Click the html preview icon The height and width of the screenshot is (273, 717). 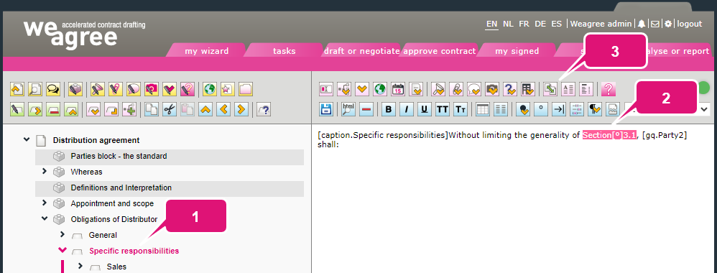click(x=348, y=108)
